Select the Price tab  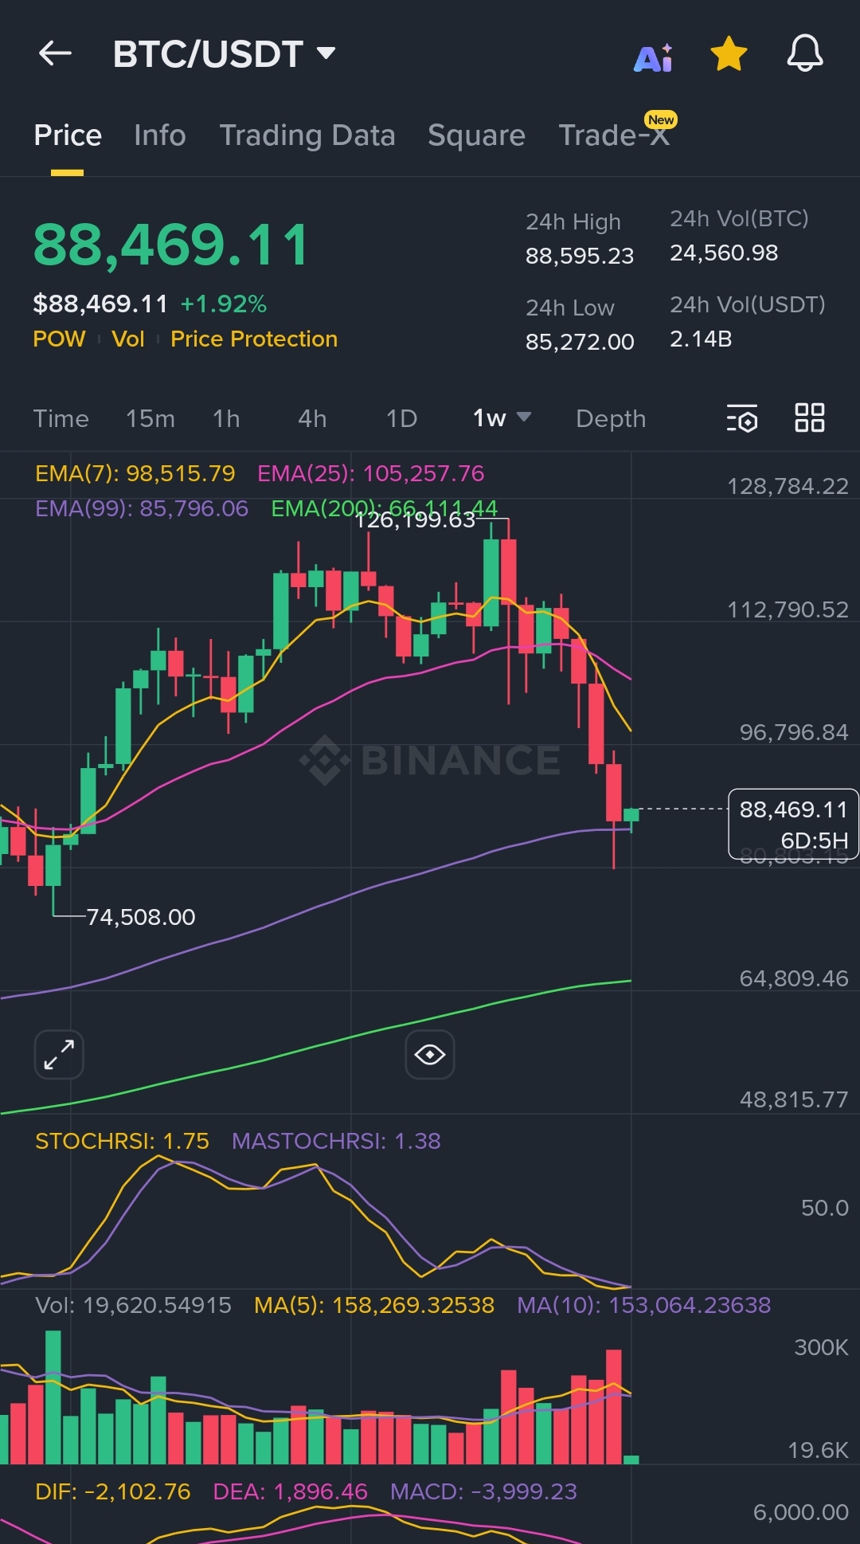[68, 135]
